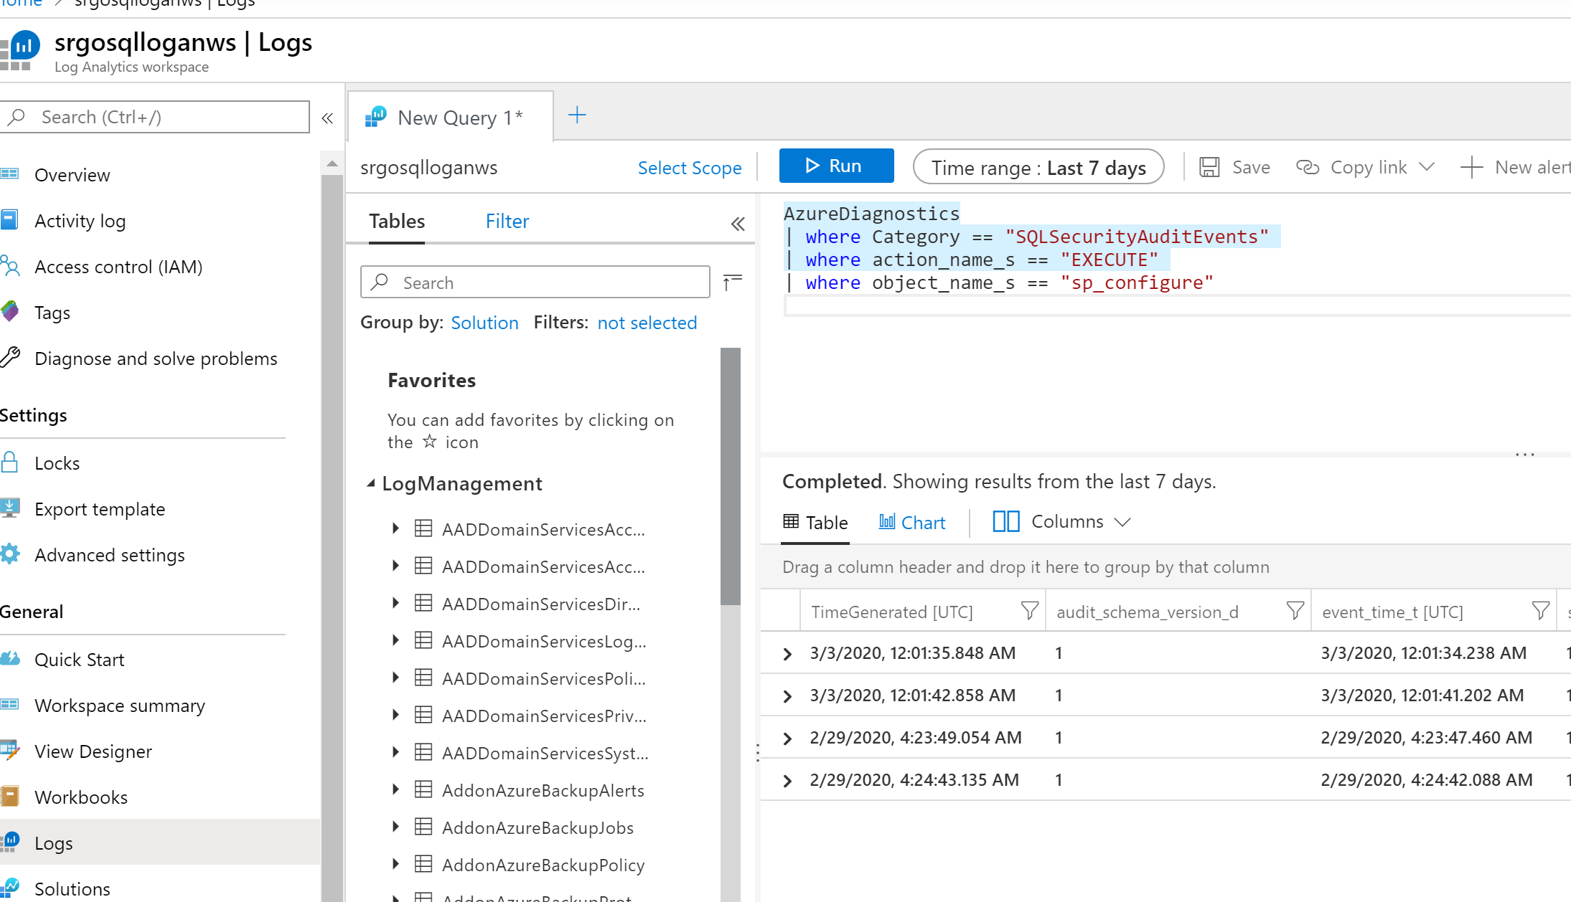Select AADDomainServicesPoli... table row
This screenshot has height=902, width=1571.
544,678
